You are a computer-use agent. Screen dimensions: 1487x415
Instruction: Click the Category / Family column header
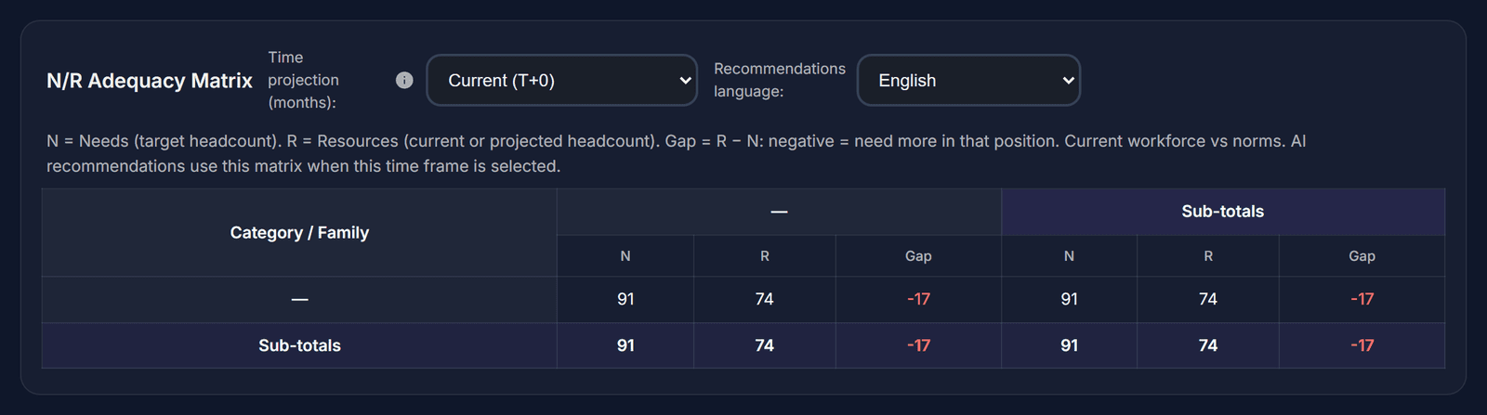pos(299,232)
